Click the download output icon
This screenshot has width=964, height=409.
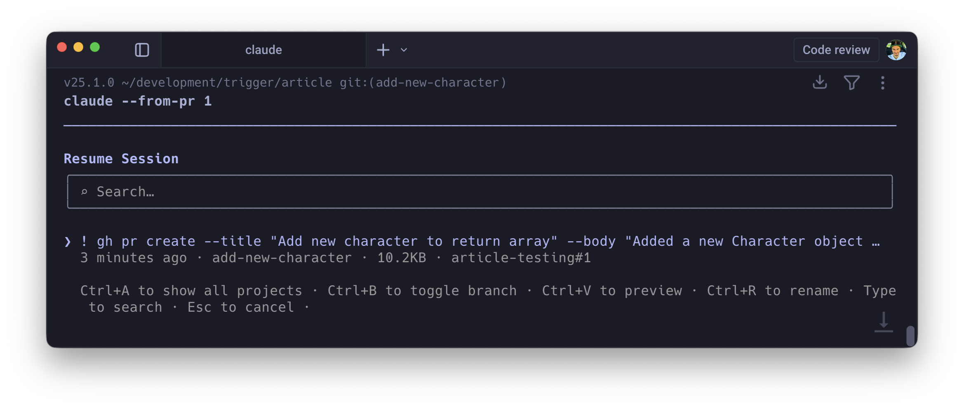click(x=820, y=82)
